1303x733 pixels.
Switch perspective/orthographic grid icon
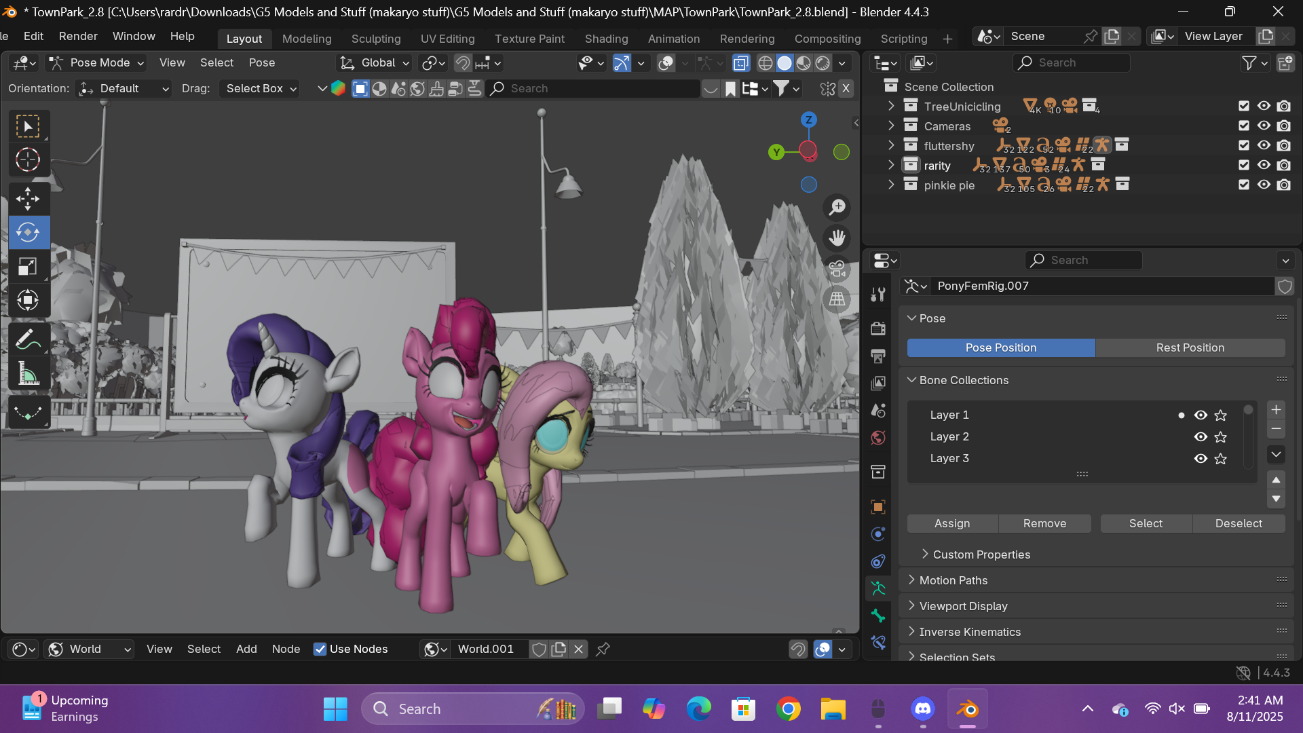pos(837,299)
